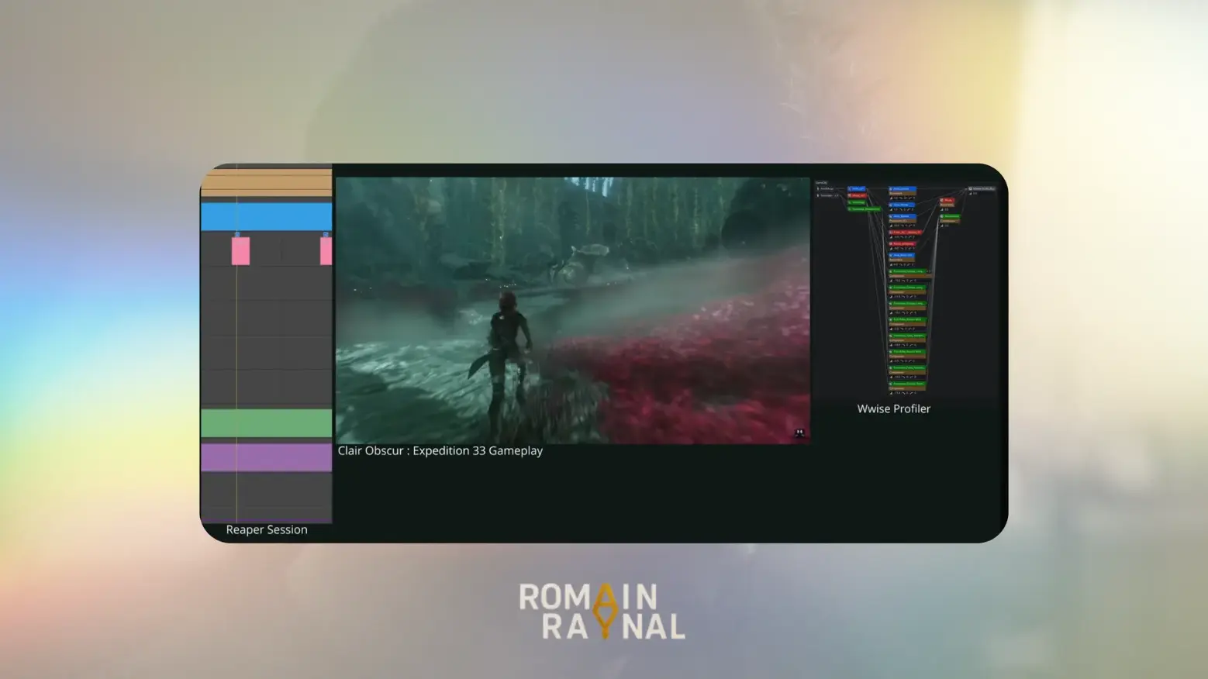Click the marker icon above the right pink clip
This screenshot has height=679, width=1208.
tap(326, 234)
